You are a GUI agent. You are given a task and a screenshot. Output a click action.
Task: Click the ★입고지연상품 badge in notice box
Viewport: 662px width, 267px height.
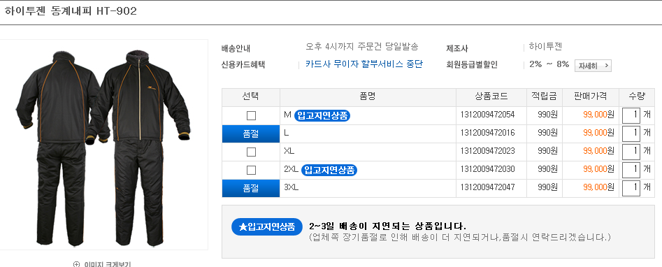pos(267,227)
